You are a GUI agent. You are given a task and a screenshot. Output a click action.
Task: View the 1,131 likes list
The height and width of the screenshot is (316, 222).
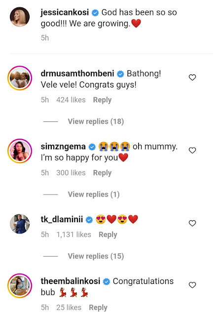tap(74, 235)
